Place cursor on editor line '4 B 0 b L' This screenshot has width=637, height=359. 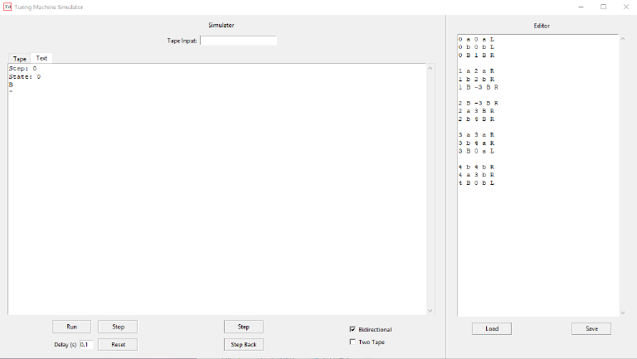pyautogui.click(x=476, y=182)
